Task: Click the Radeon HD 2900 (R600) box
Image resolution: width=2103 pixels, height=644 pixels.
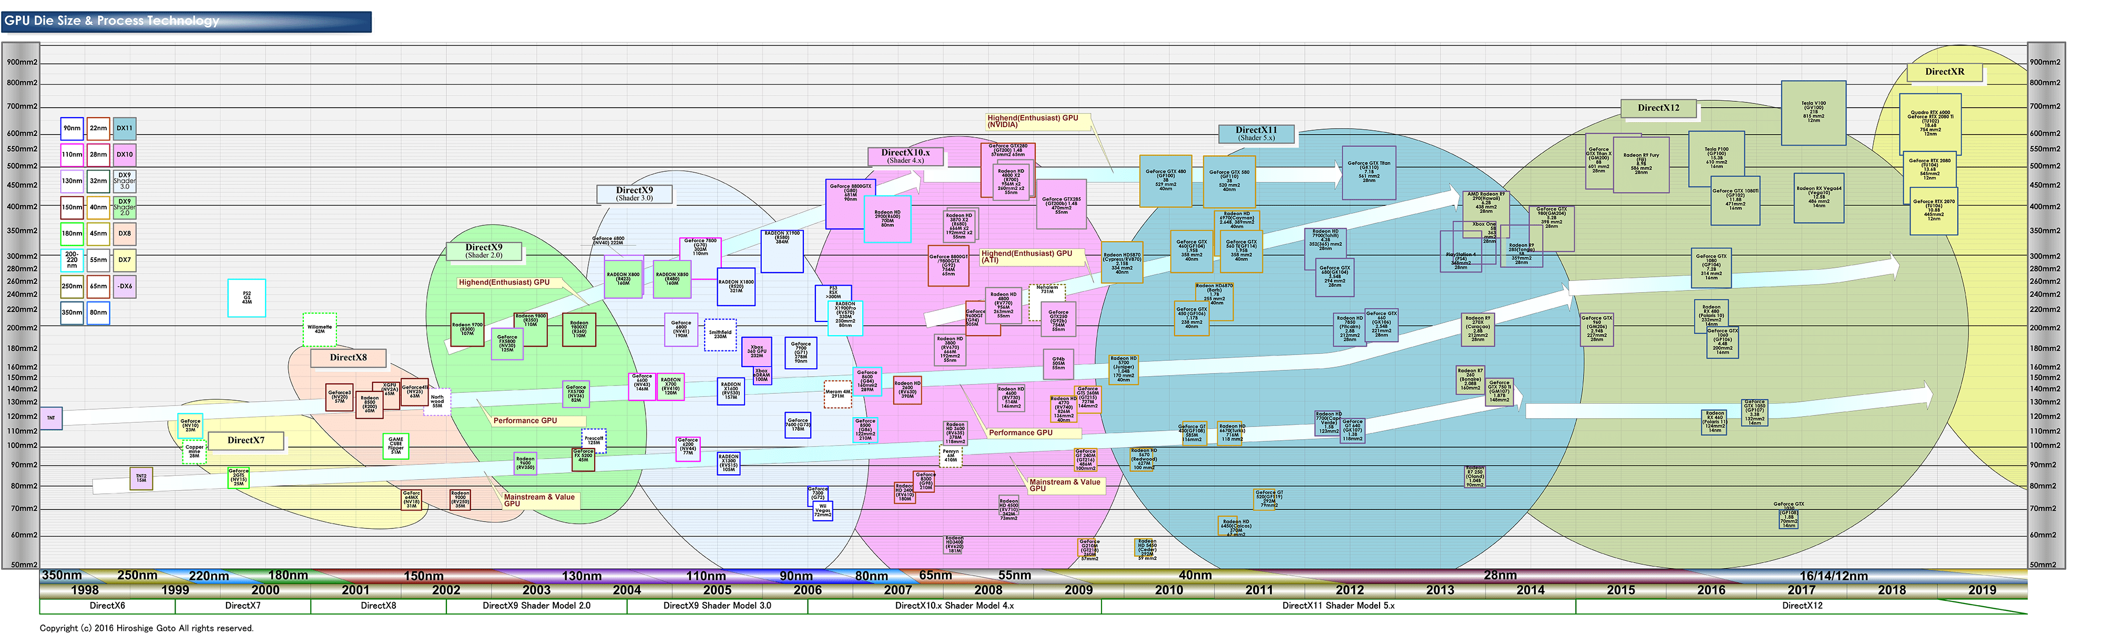Action: 887,219
